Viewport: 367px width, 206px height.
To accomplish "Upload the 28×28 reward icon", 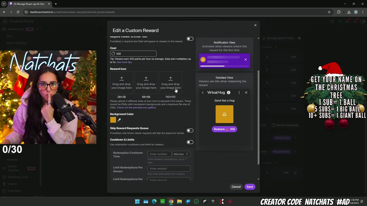I will click(122, 83).
